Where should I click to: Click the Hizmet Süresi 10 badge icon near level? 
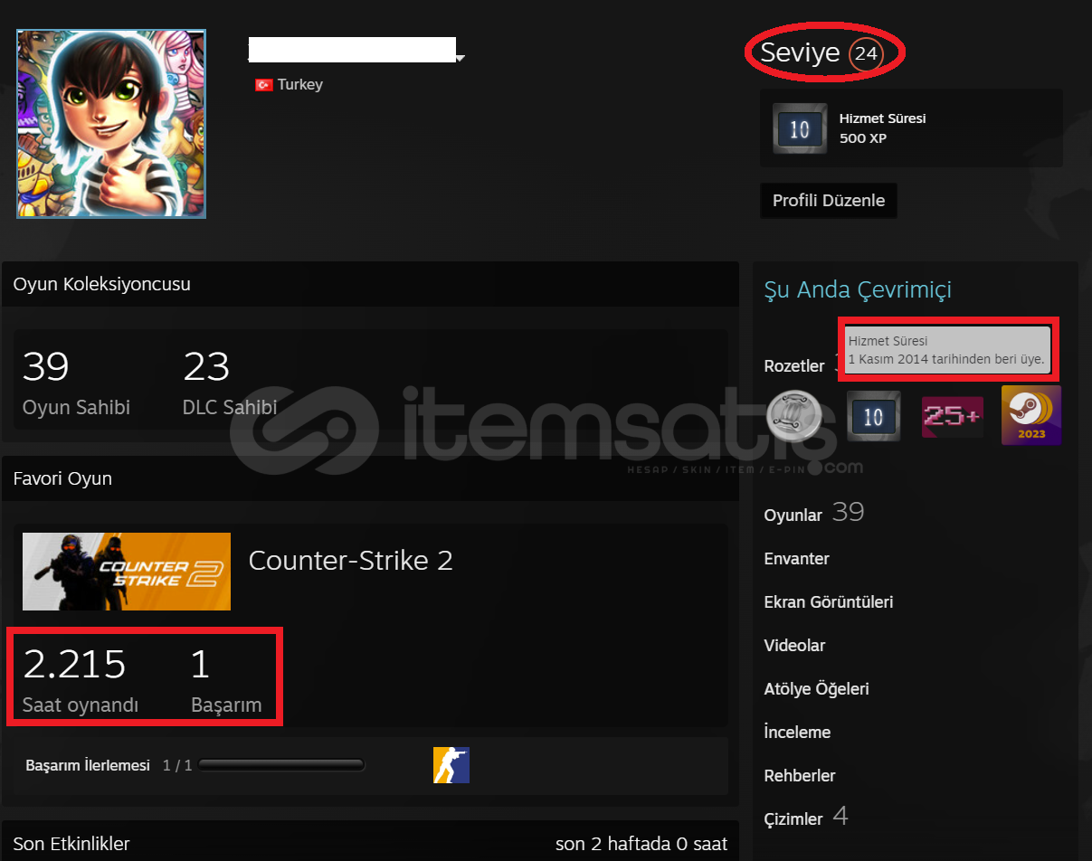coord(800,128)
